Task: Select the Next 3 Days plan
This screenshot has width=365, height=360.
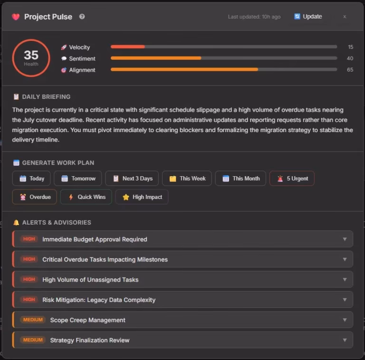Action: (132, 179)
